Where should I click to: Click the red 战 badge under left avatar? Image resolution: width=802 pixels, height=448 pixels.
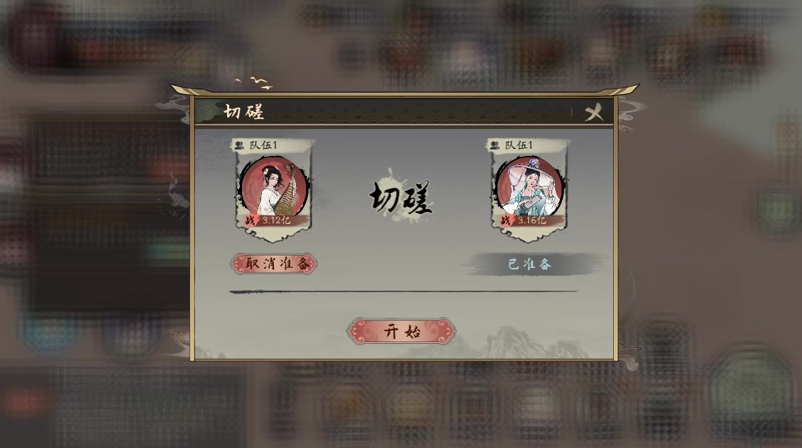[250, 220]
